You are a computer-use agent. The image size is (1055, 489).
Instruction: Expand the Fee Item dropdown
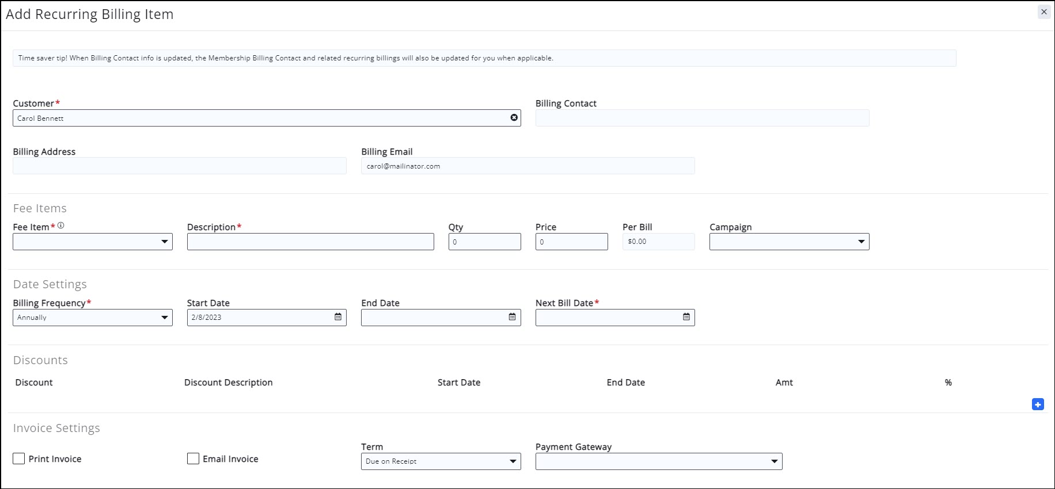[93, 242]
